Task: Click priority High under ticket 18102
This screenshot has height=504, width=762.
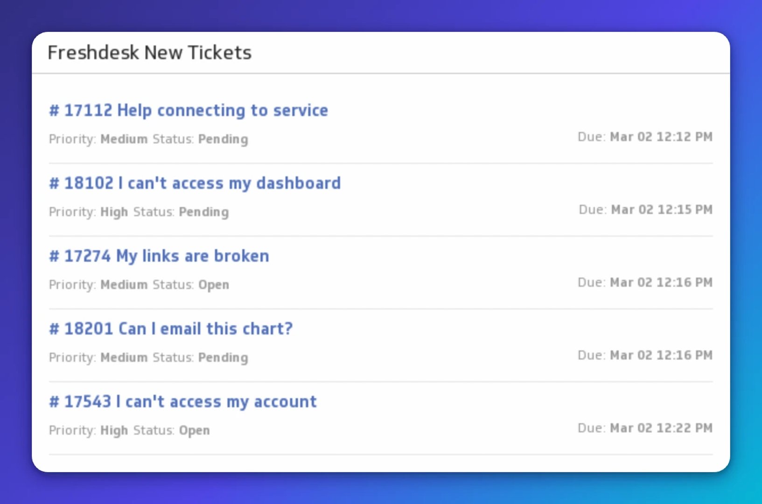Action: (x=114, y=212)
